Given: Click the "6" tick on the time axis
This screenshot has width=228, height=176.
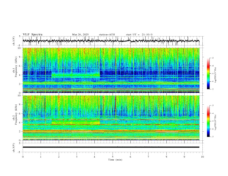Looking at the screenshot, I should [131, 157].
